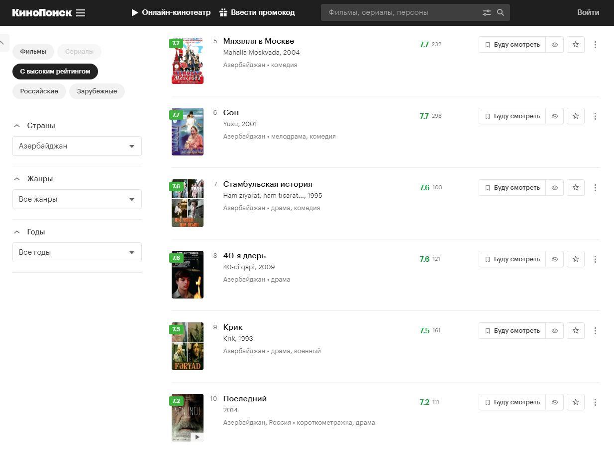The width and height of the screenshot is (614, 449).
Task: Click star icon for 40-я дверь
Action: point(576,259)
